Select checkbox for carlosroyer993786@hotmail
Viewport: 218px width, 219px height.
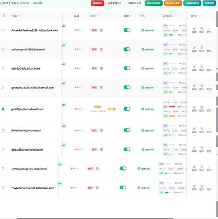pos(3,49)
